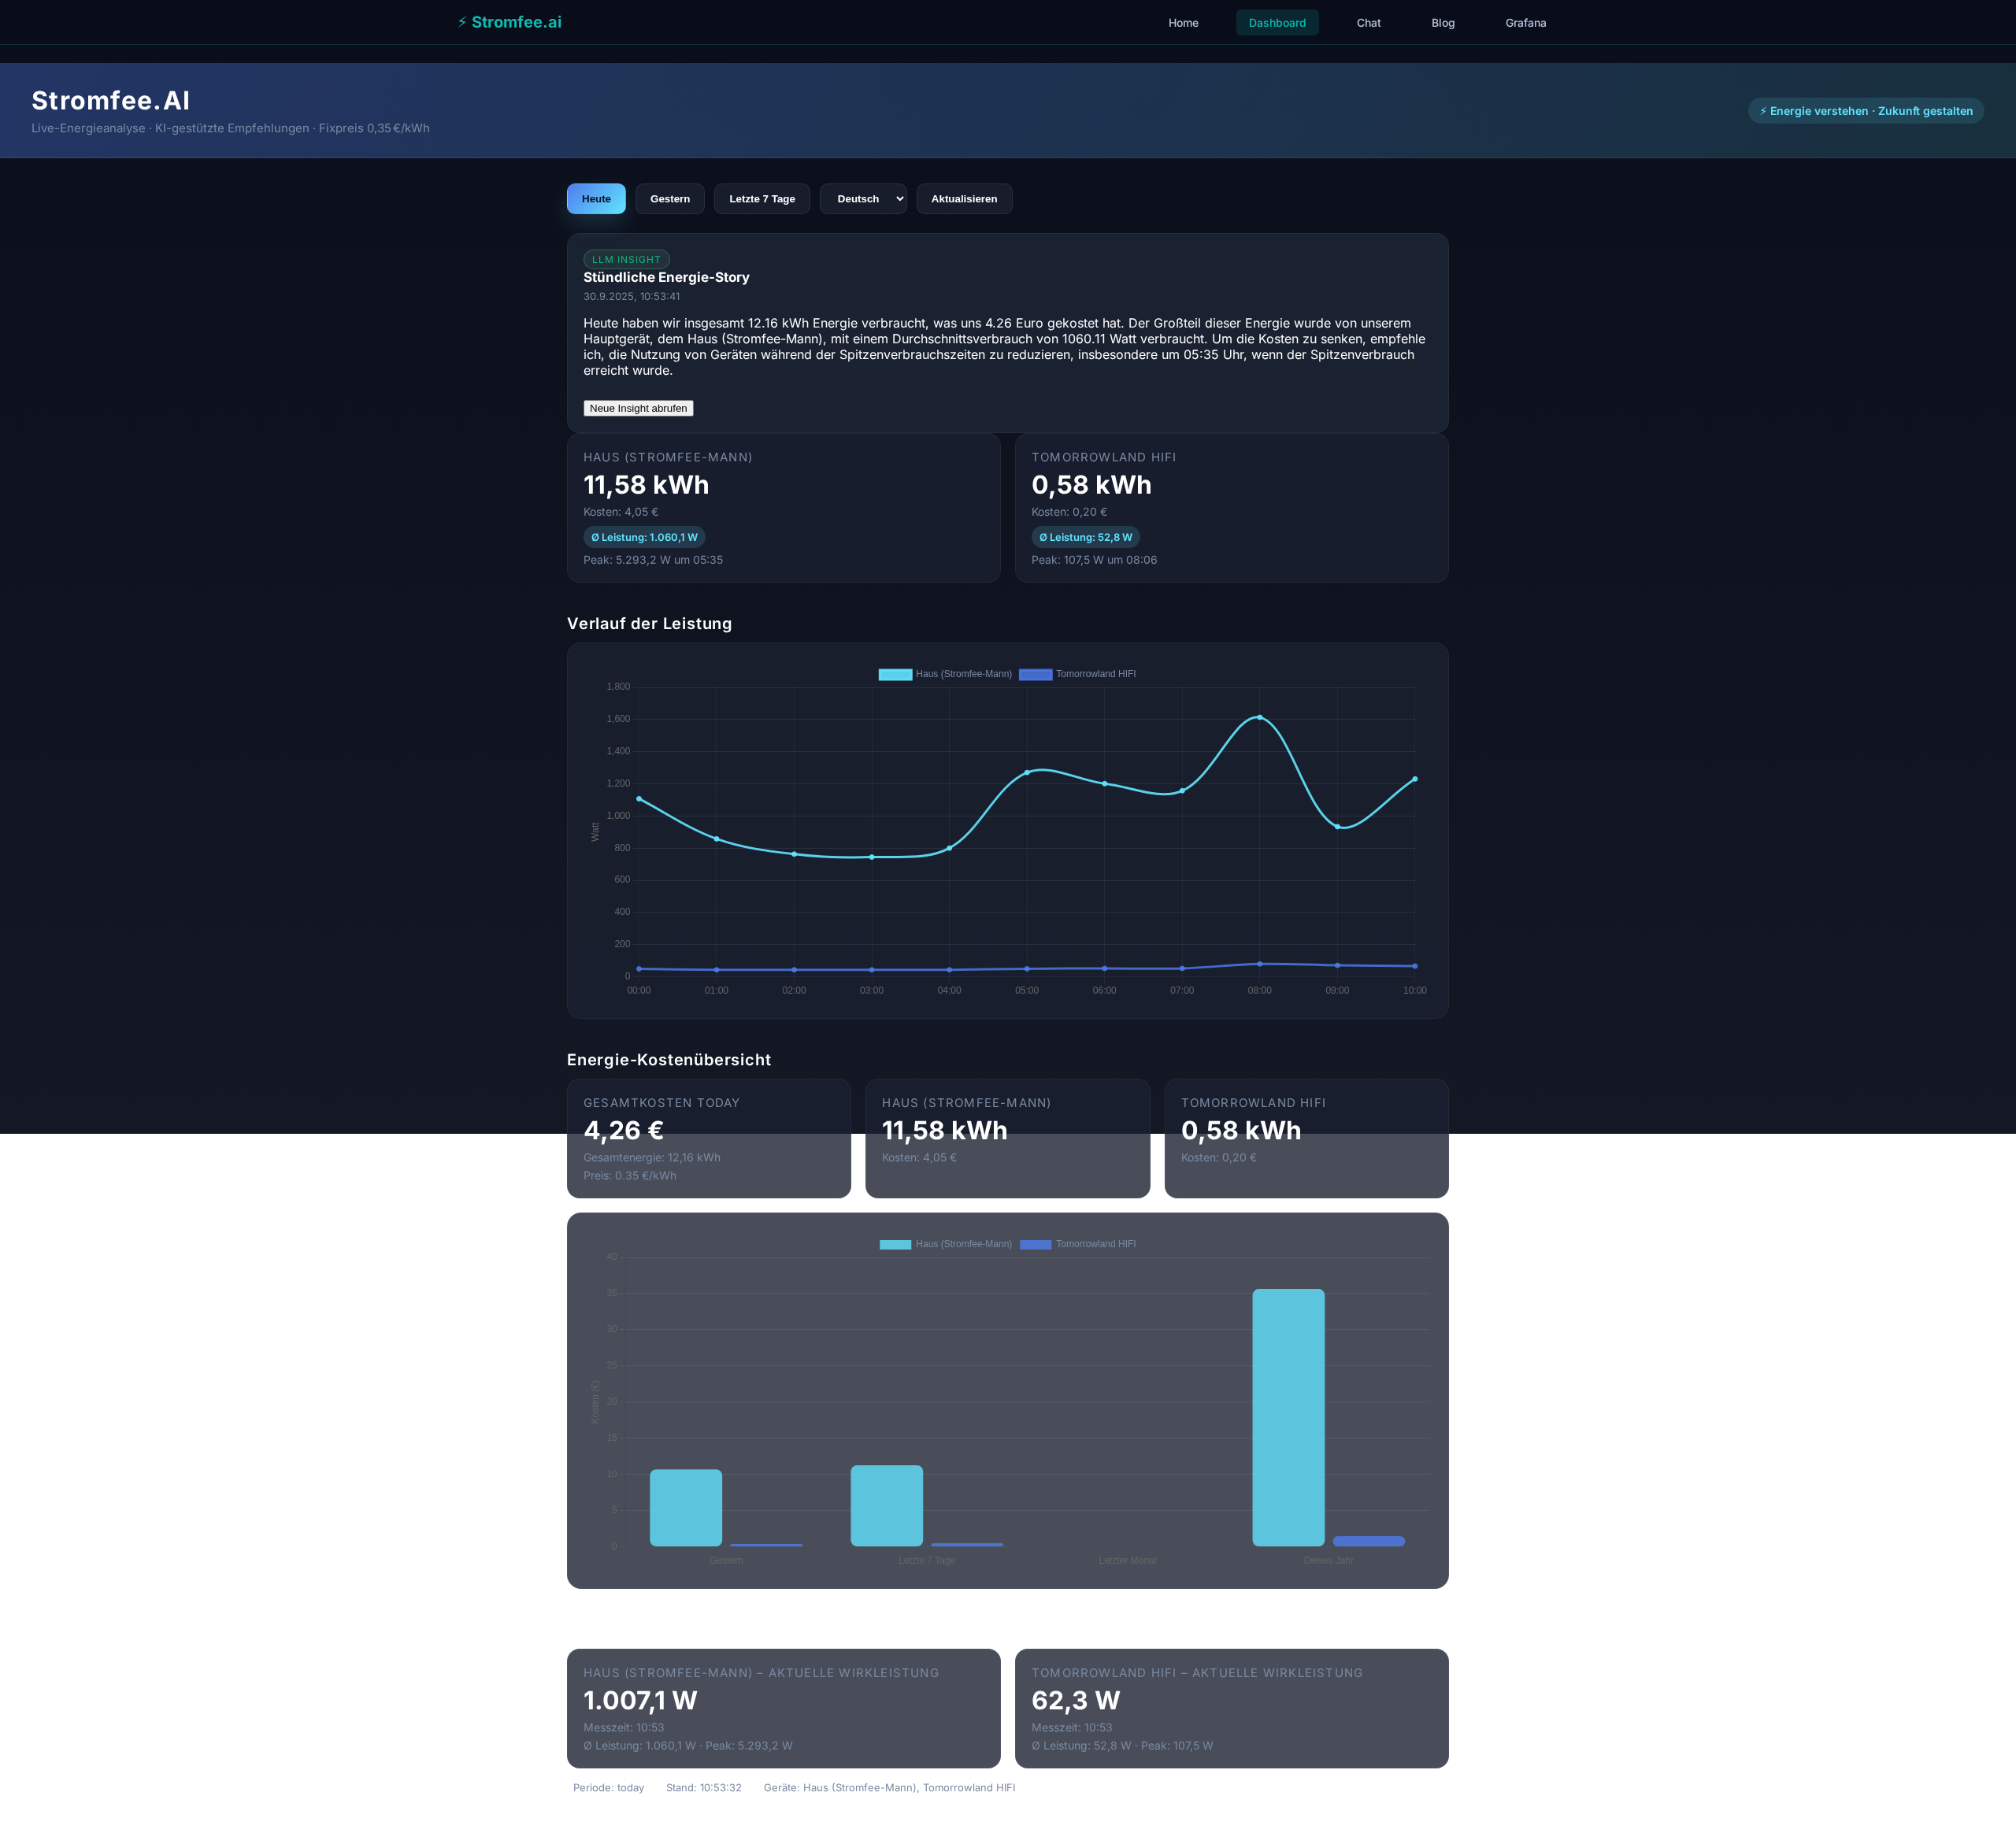Select the Letzte 7 Tage period

(x=761, y=199)
